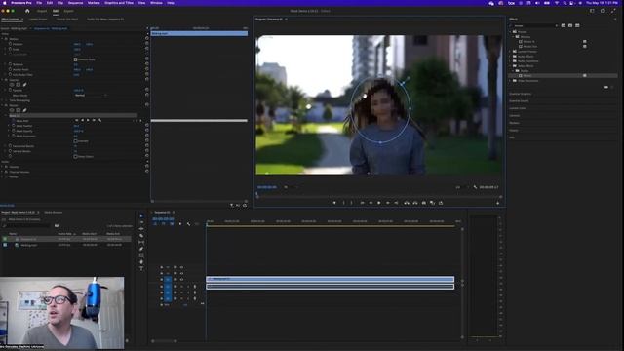Select the Type tool

click(141, 268)
